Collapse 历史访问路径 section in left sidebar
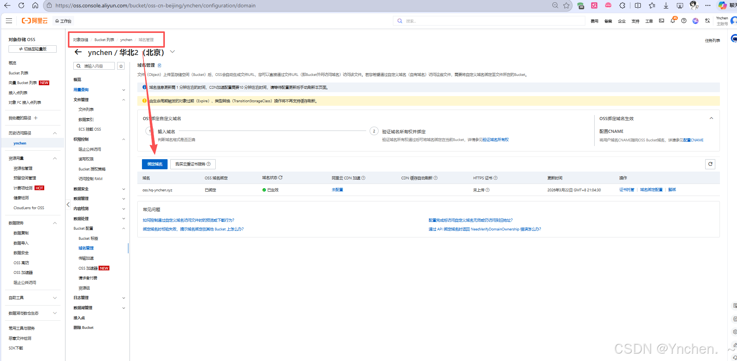This screenshot has width=737, height=361. click(55, 133)
